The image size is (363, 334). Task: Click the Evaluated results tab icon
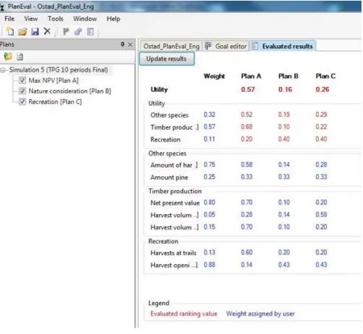coord(255,46)
